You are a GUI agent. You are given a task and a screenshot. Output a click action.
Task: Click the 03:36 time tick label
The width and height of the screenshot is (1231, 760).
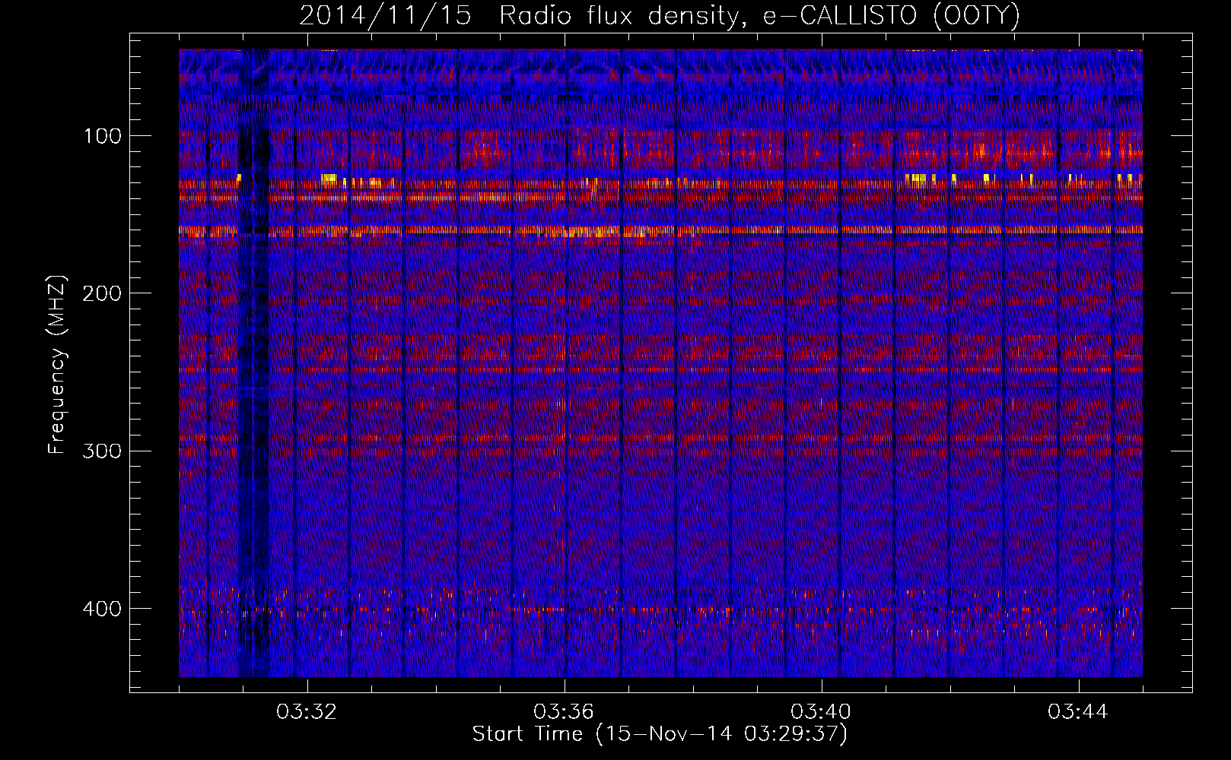point(564,712)
